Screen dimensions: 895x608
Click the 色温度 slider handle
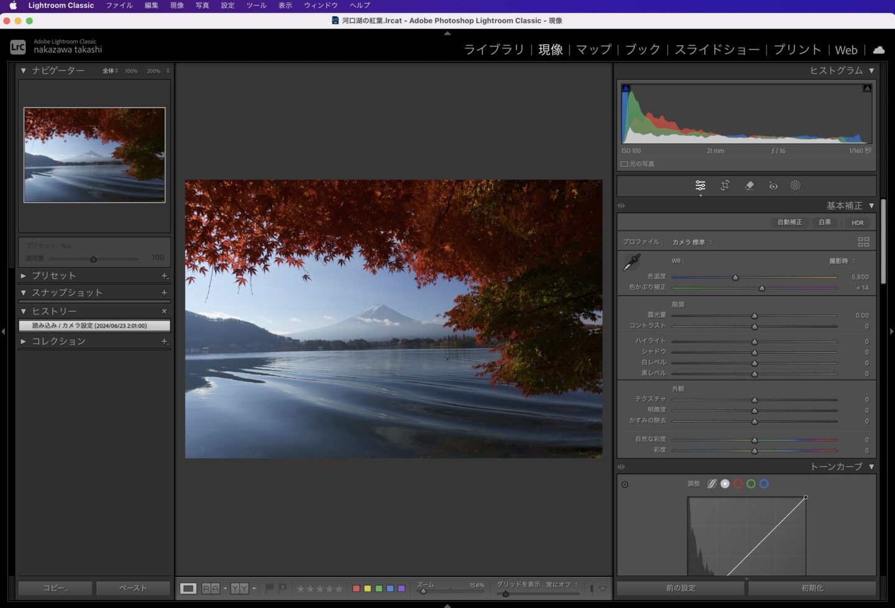coord(735,277)
